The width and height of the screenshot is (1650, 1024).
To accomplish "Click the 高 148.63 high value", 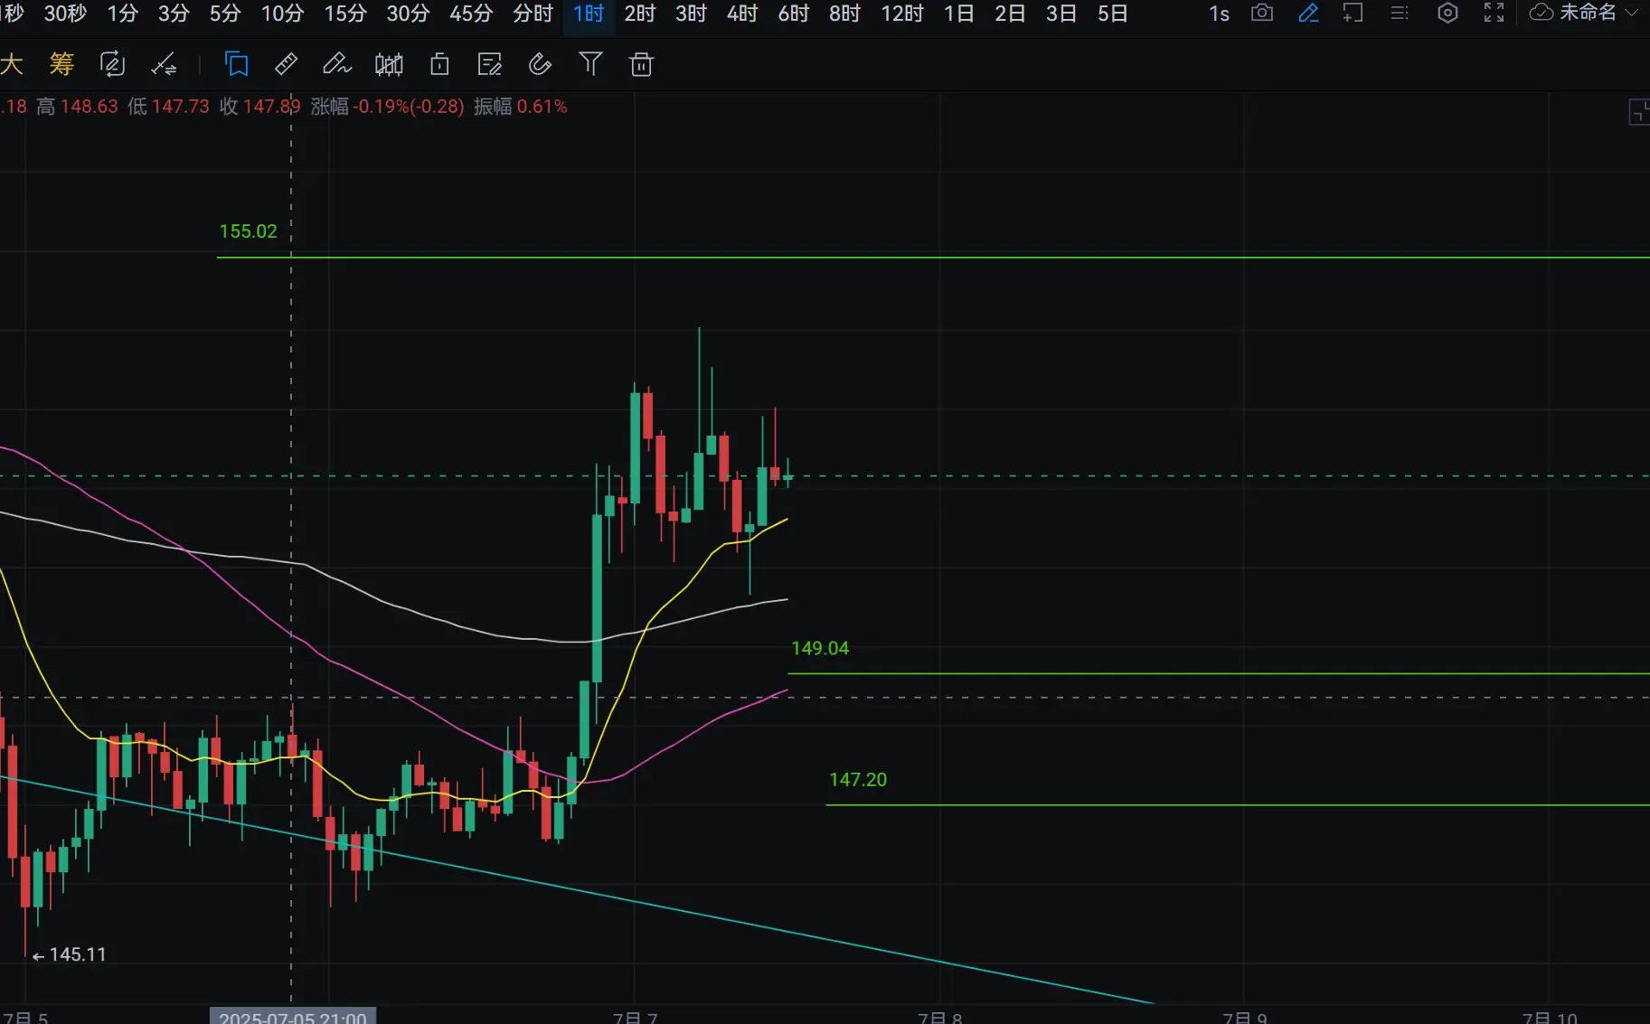I will tap(77, 107).
